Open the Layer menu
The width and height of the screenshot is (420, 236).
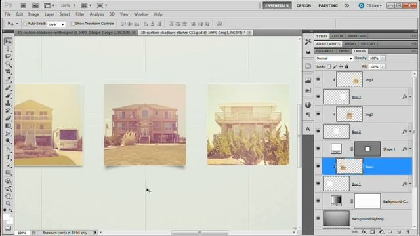(49, 14)
